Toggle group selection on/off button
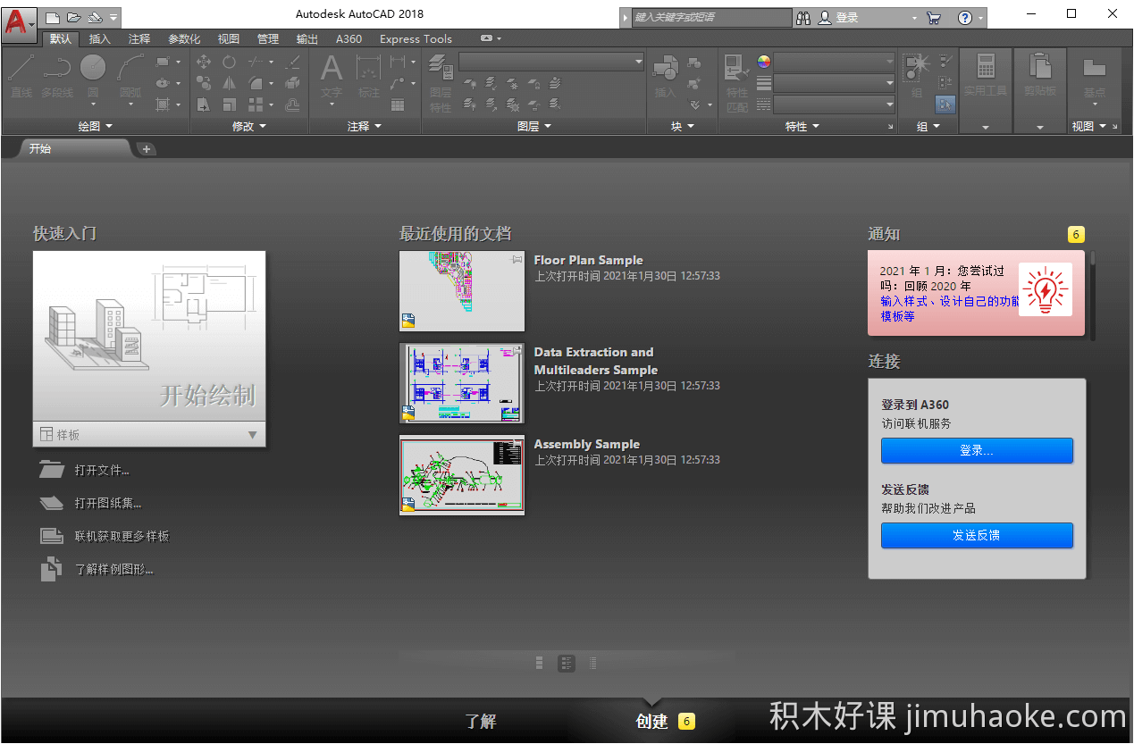The height and width of the screenshot is (744, 1134). 945,104
